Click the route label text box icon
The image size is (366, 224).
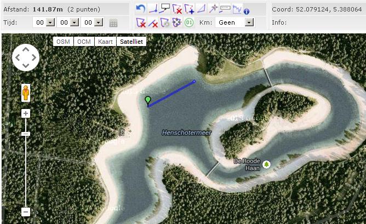225,9
